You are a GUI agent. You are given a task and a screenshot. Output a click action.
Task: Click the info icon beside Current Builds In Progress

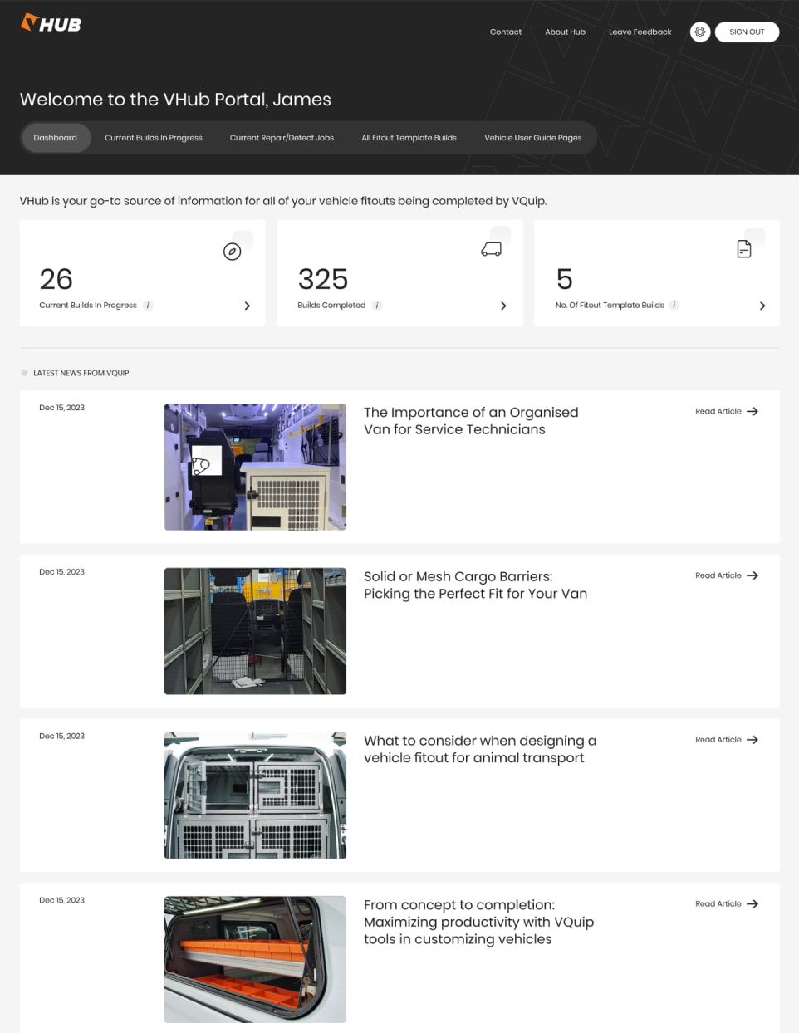click(147, 305)
